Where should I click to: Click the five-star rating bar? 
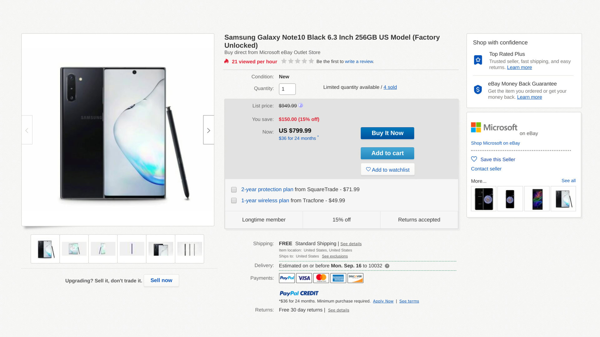click(x=297, y=61)
